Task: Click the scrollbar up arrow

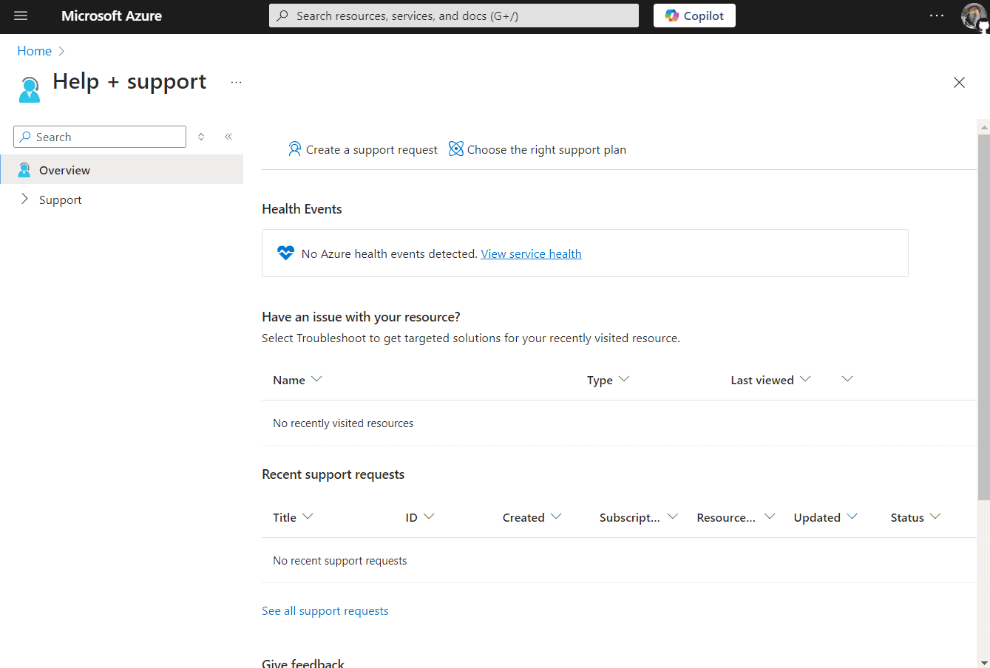Action: [983, 127]
